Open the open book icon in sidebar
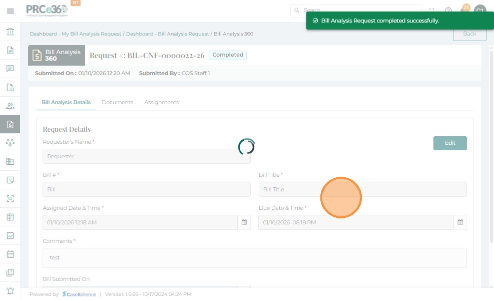494x300 pixels. tap(10, 217)
